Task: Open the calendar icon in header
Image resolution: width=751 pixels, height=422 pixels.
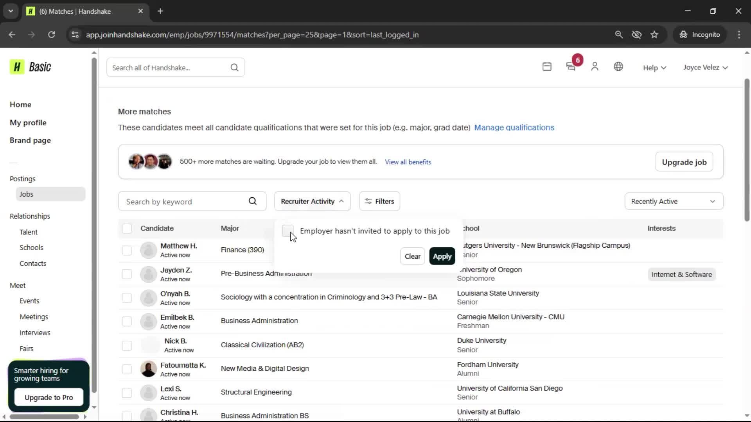Action: pyautogui.click(x=547, y=67)
